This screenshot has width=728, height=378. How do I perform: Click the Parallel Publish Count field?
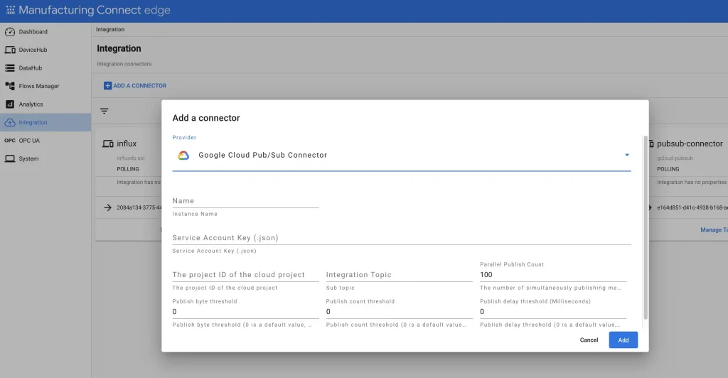click(553, 274)
